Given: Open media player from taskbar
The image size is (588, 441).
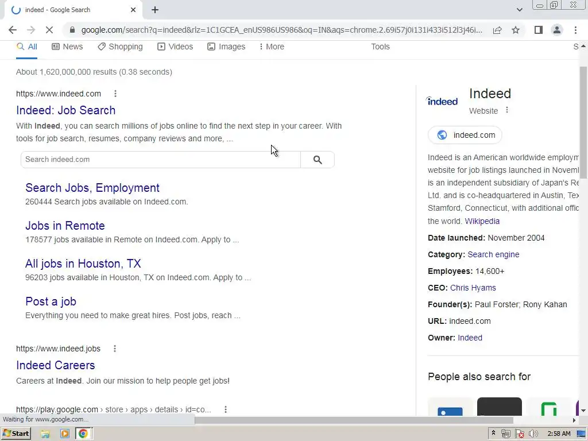Looking at the screenshot, I should click(x=64, y=434).
